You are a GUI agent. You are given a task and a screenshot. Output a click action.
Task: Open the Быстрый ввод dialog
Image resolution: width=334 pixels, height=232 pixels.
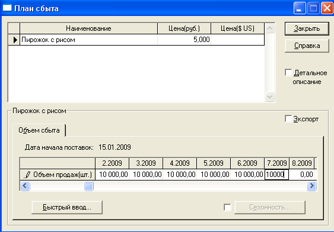click(67, 207)
